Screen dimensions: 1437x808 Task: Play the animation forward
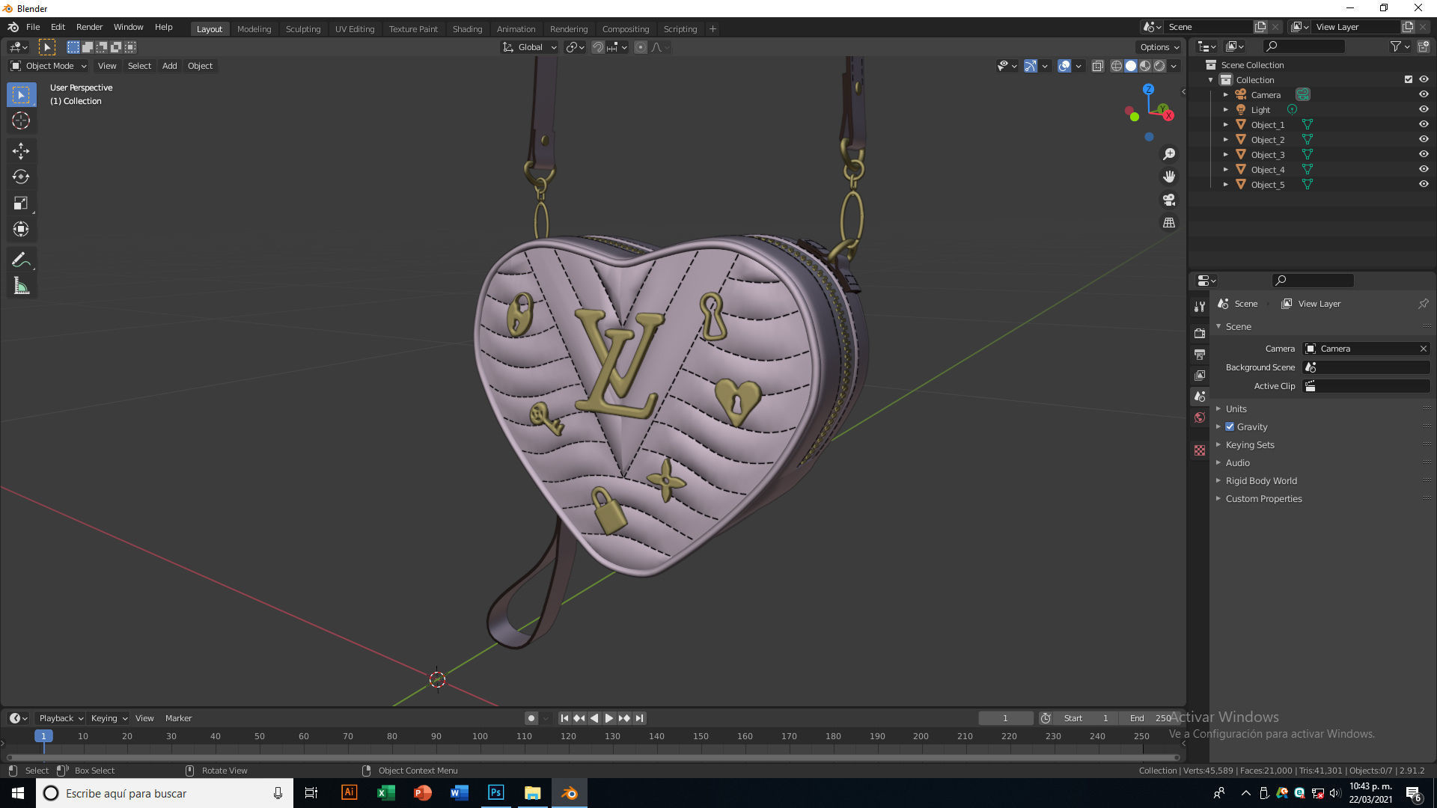609,718
